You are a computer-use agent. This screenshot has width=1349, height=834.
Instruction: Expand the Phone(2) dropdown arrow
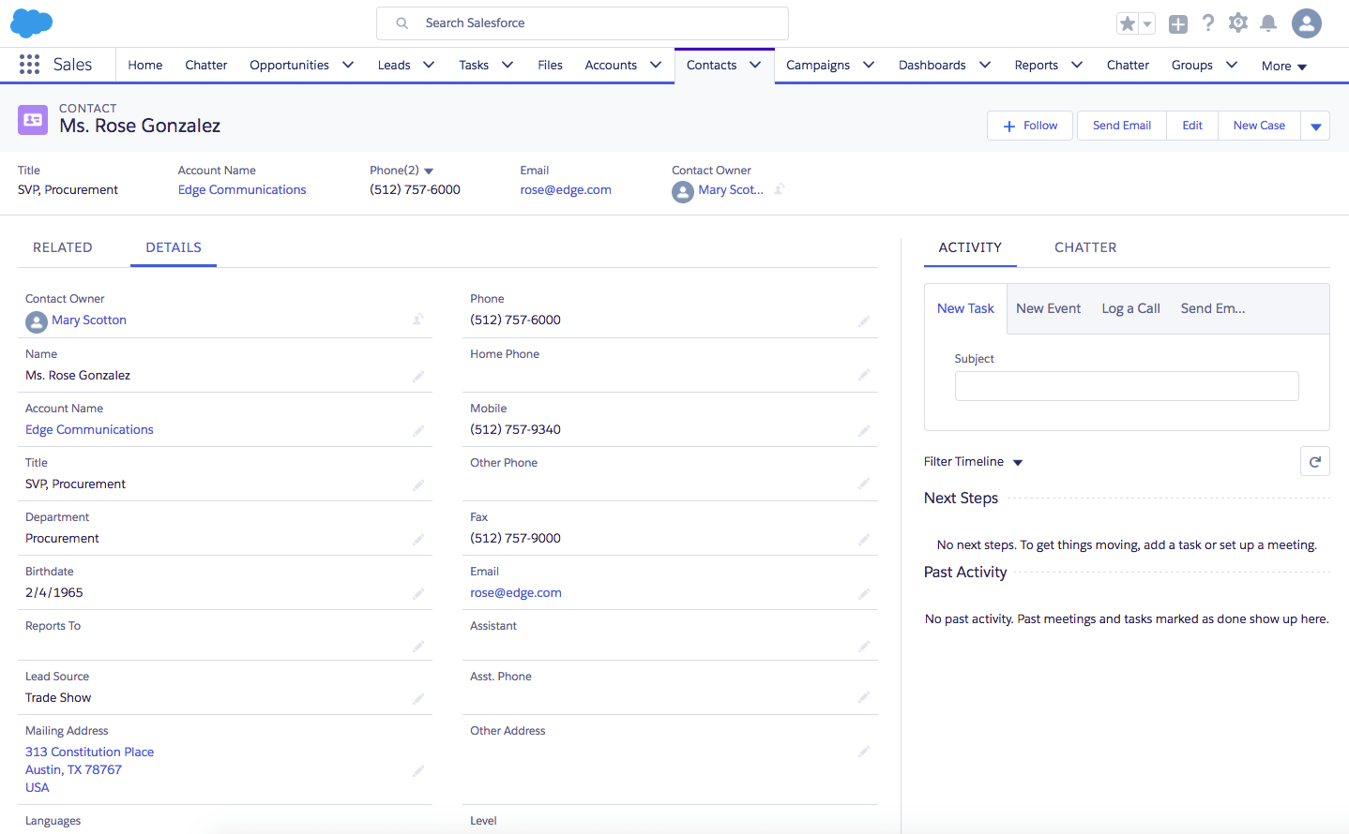429,171
